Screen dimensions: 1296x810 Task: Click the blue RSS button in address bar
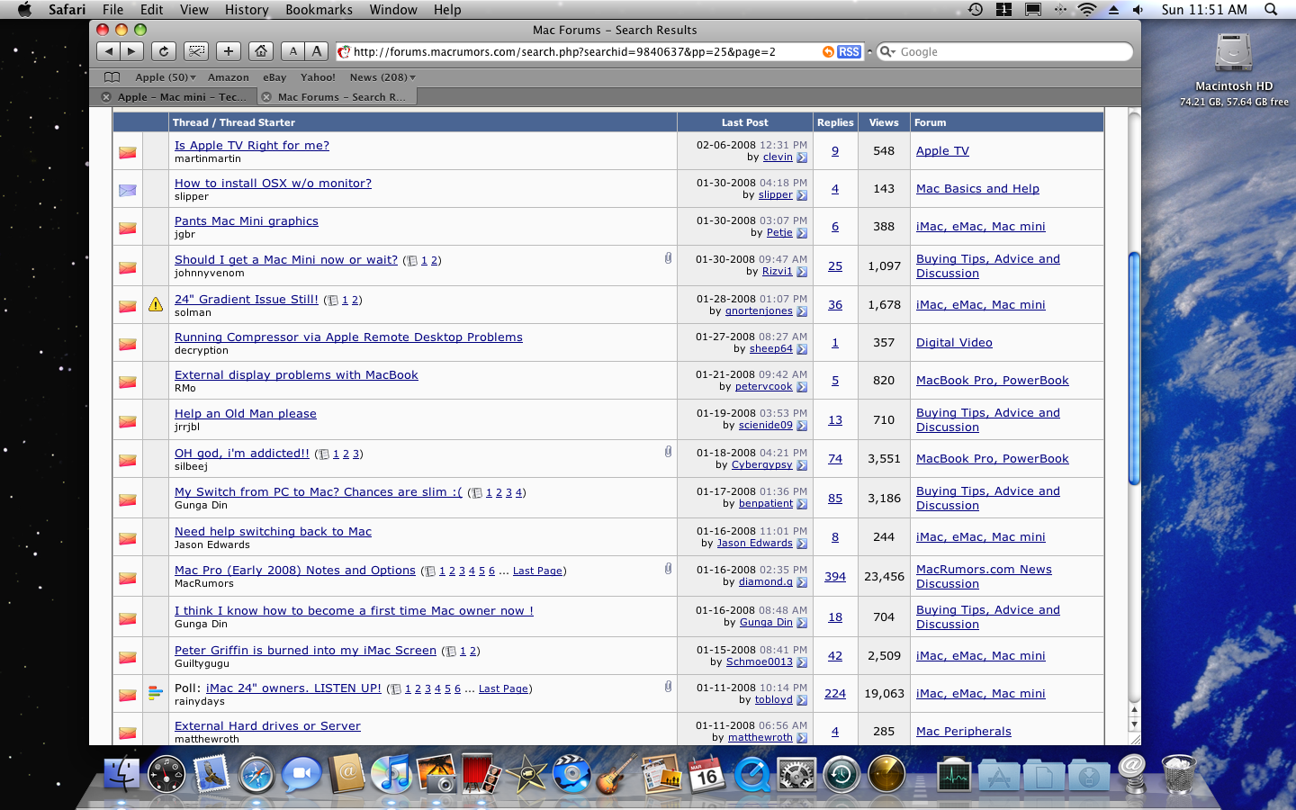pos(849,52)
